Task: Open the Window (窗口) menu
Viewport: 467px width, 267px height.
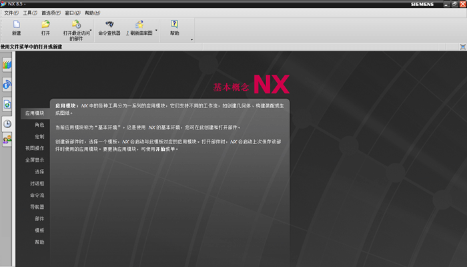Action: (x=73, y=13)
